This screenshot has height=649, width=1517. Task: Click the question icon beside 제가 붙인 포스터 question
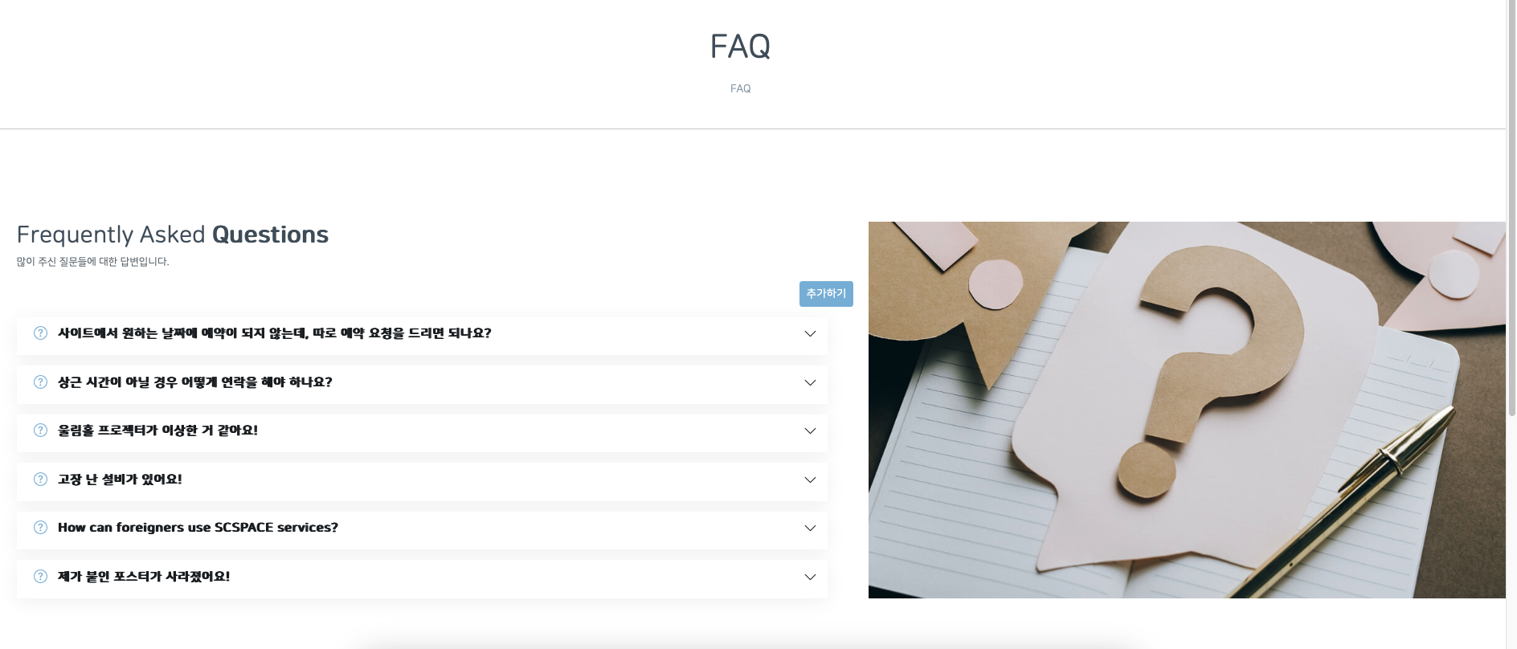tap(40, 577)
